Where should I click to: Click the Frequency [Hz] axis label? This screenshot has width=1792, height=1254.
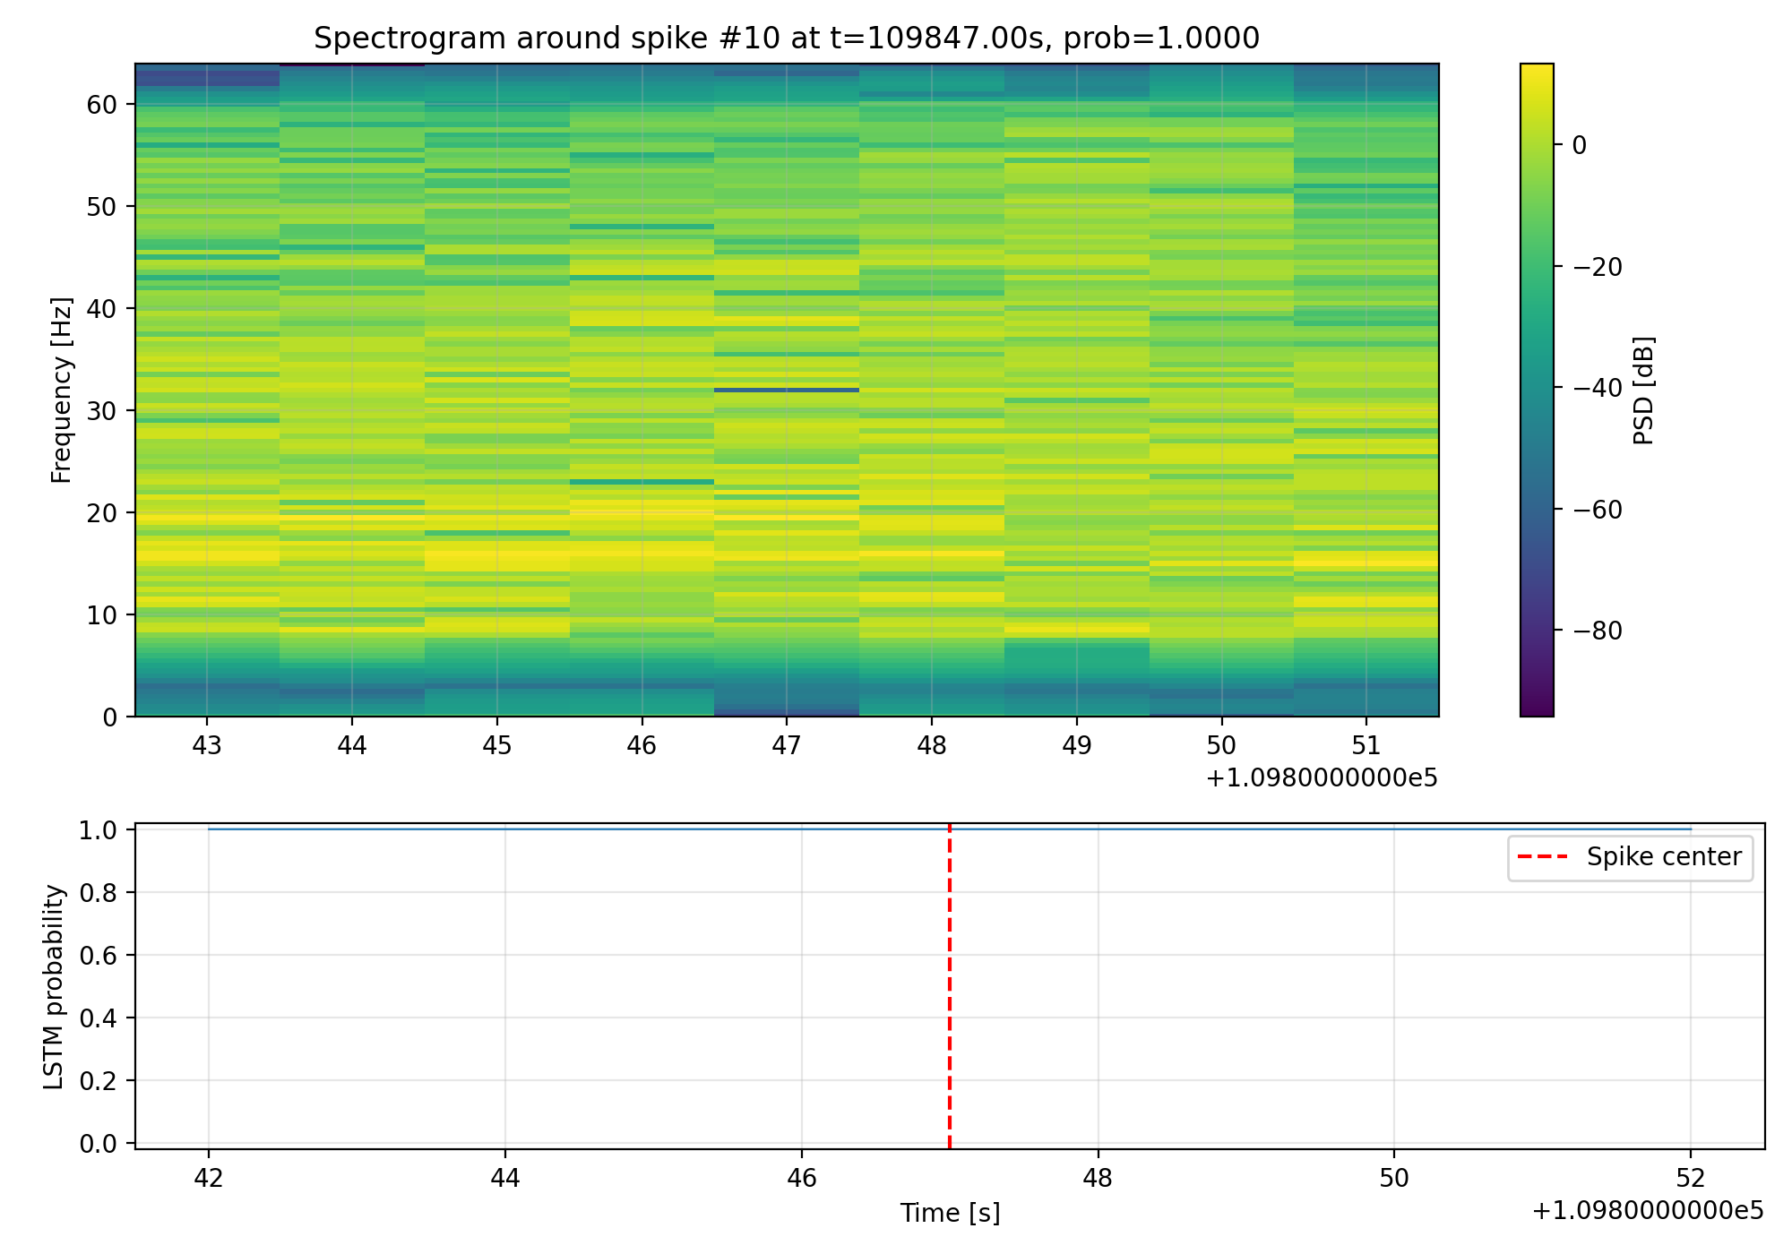pyautogui.click(x=61, y=390)
